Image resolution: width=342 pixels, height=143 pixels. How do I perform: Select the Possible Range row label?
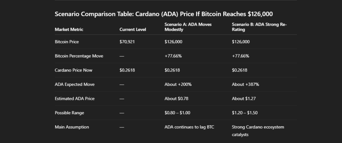(x=69, y=113)
